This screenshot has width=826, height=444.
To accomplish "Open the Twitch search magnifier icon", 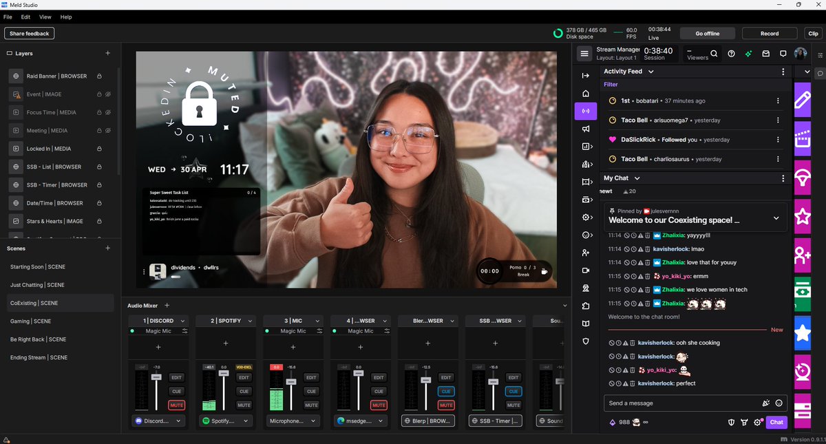I will coord(714,53).
